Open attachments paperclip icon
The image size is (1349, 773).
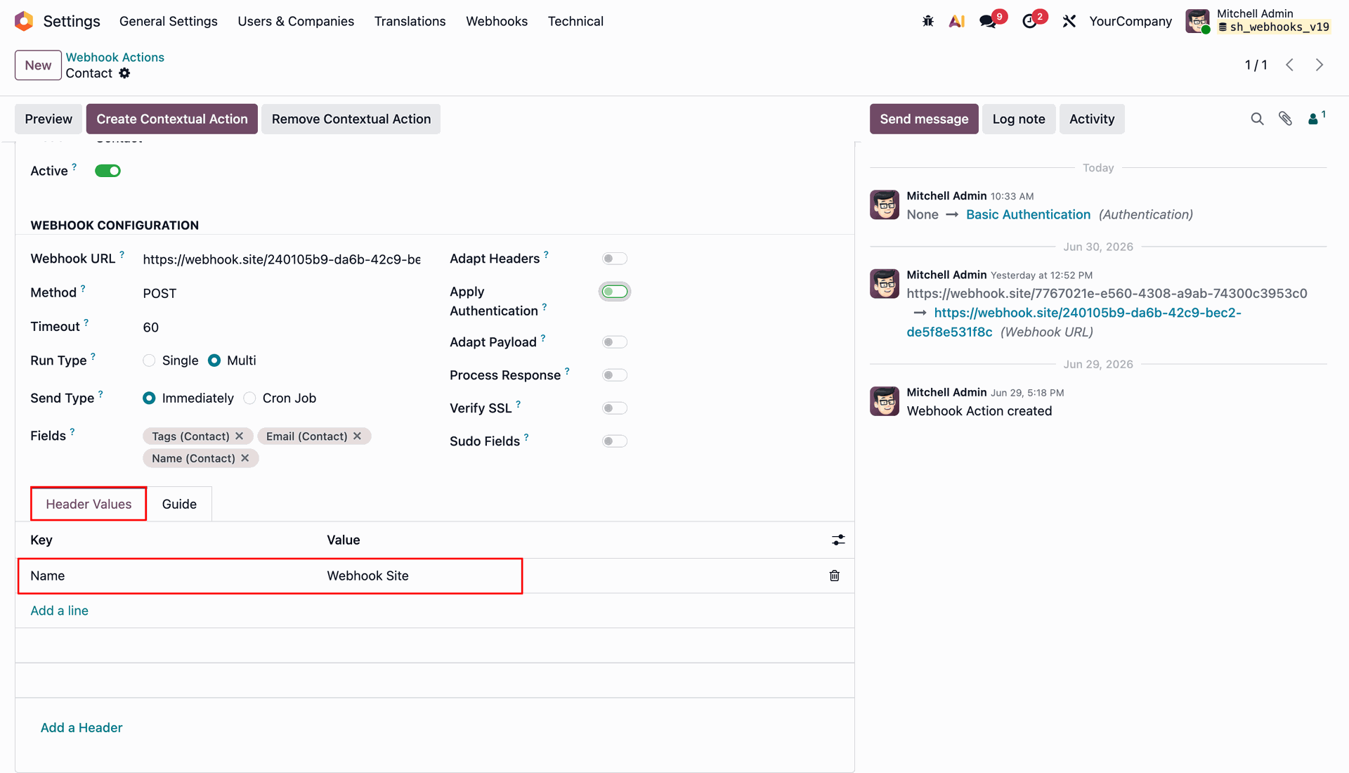coord(1285,119)
